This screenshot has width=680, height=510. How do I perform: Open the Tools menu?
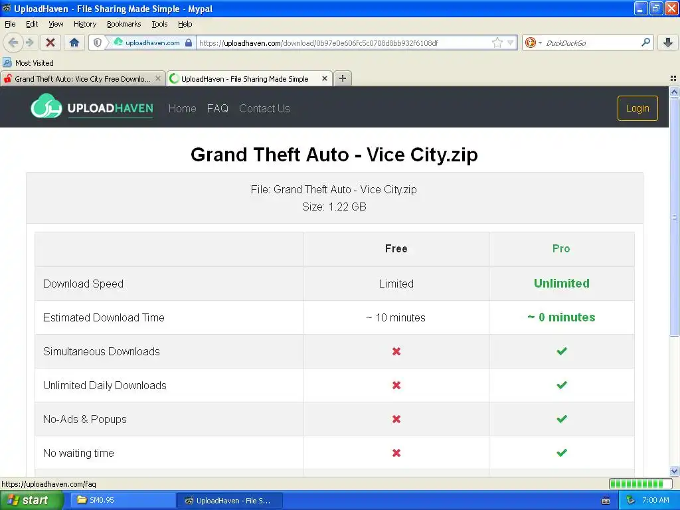click(x=159, y=24)
